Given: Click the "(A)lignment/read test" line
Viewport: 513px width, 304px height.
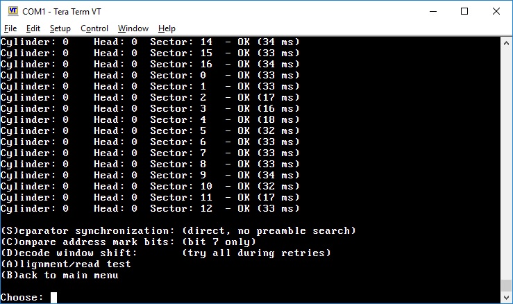Looking at the screenshot, I should click(x=66, y=264).
